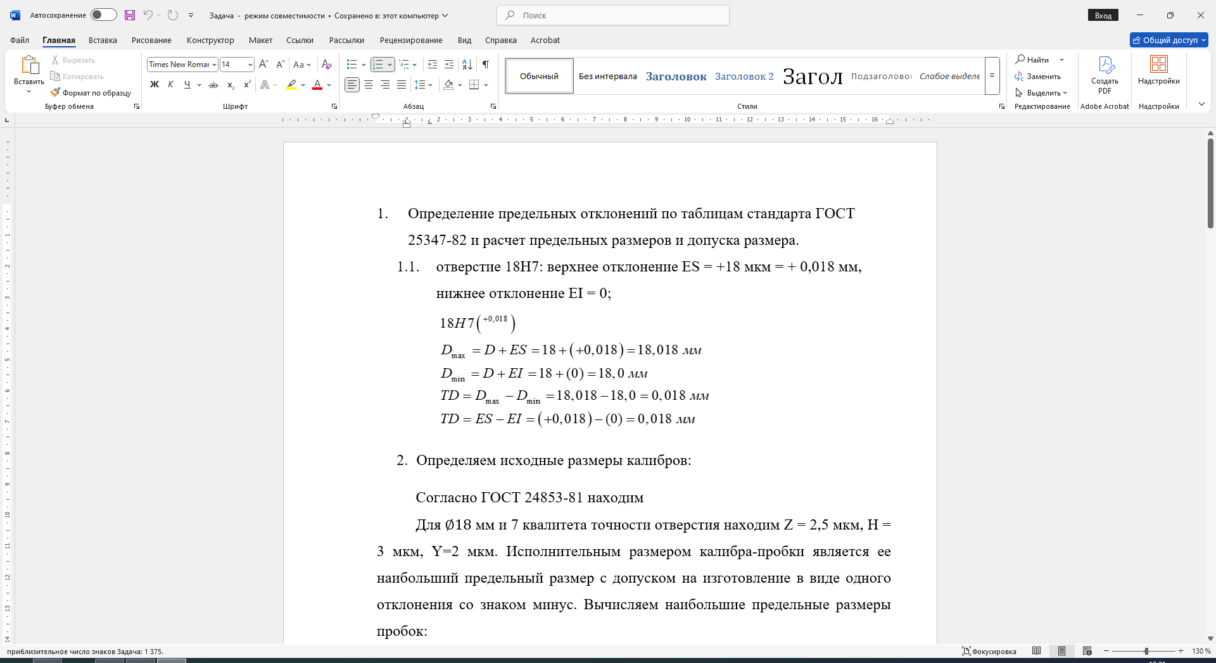Click the Поиск search box
Viewport: 1216px width, 663px height.
(x=613, y=15)
